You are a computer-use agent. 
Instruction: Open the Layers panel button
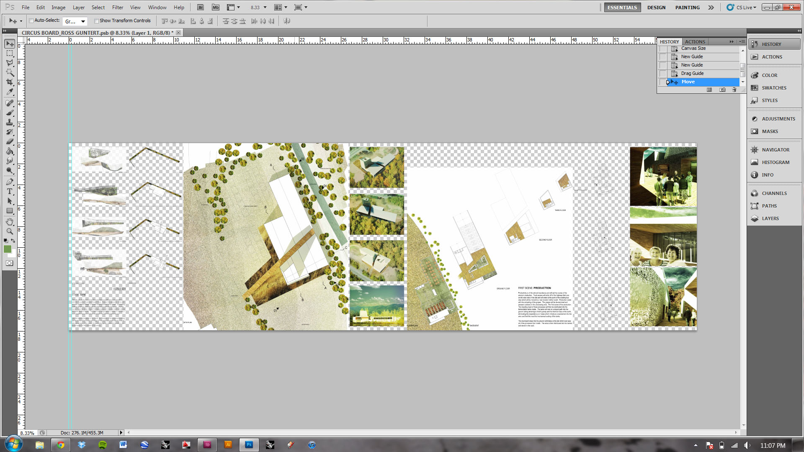click(770, 218)
